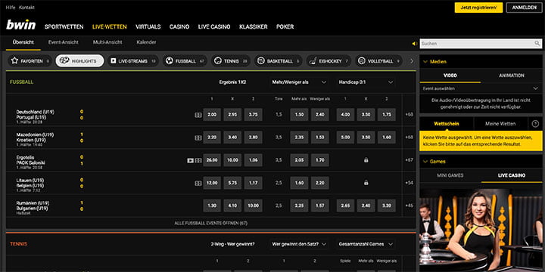The height and width of the screenshot is (272, 545).
Task: Open statistics icon for Litauen (U19) match
Action: tap(198, 183)
